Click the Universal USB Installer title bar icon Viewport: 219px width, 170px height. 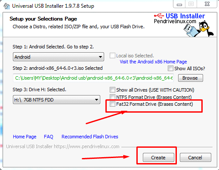(x=6, y=6)
